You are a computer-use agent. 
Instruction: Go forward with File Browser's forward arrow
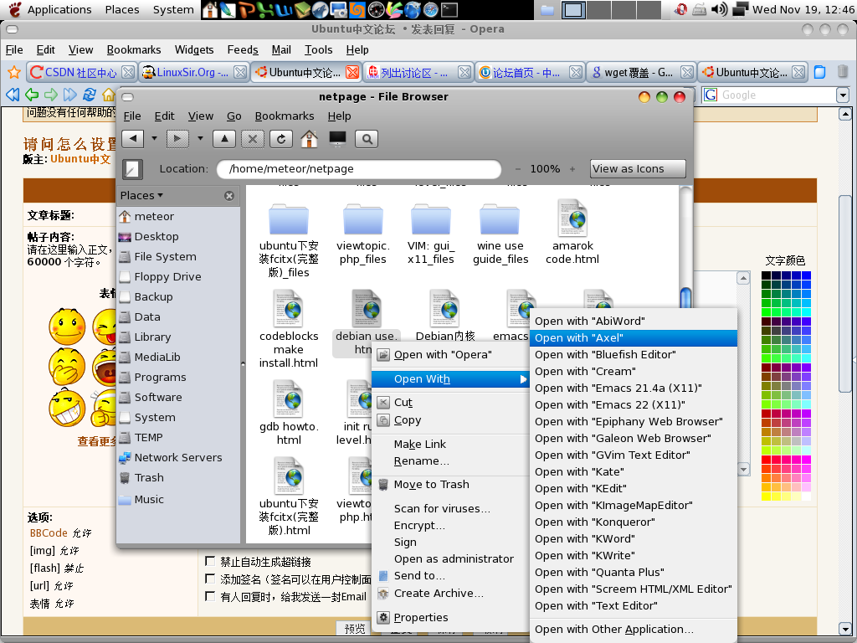pos(177,139)
